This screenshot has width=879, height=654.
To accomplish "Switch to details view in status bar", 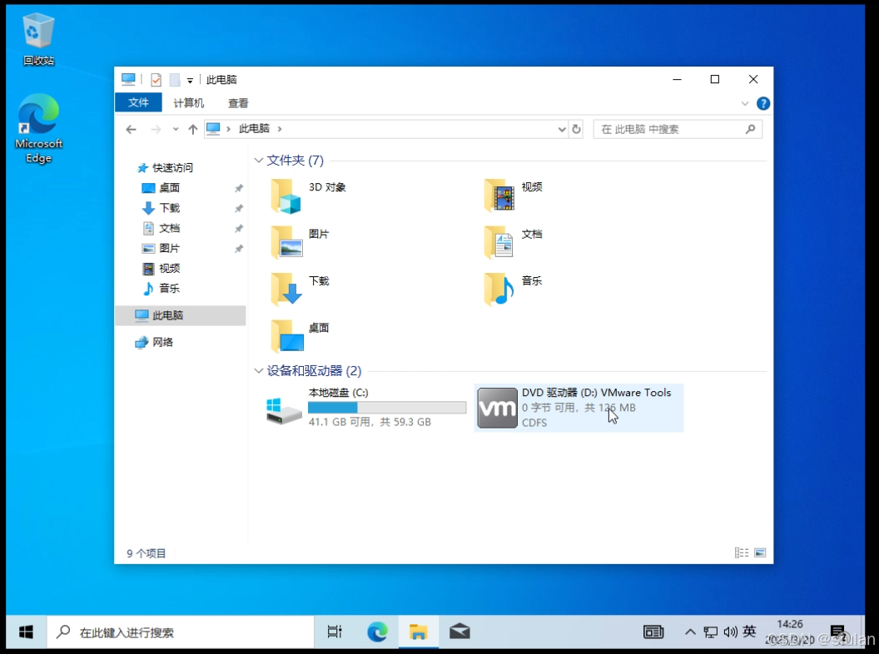I will (742, 553).
